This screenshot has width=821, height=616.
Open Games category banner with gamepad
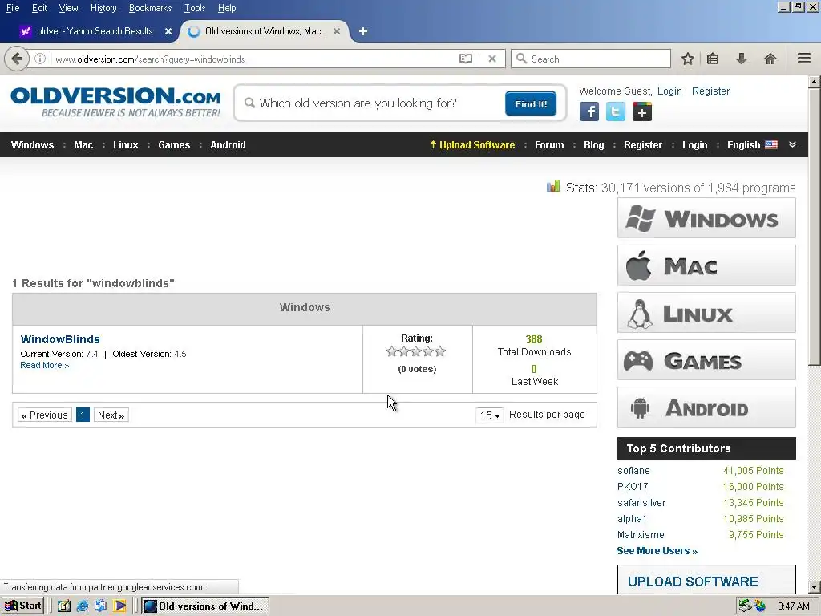706,360
